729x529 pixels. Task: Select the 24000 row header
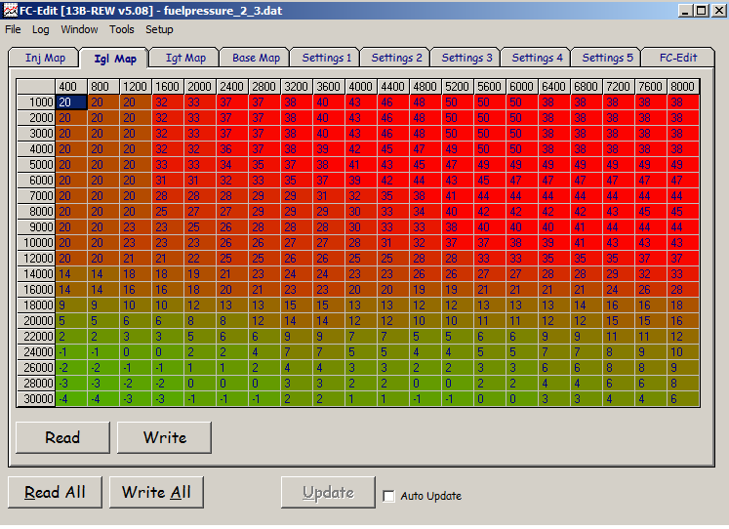click(36, 352)
